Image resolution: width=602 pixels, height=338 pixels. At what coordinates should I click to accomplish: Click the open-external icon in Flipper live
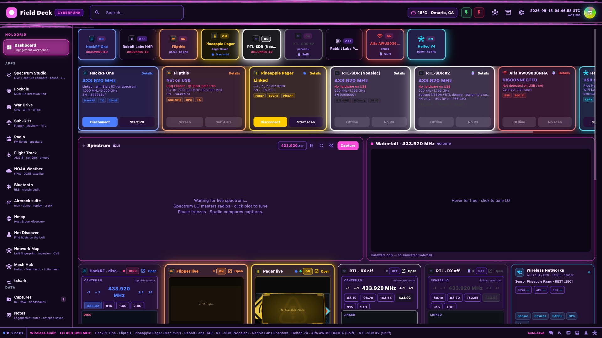pos(230,271)
